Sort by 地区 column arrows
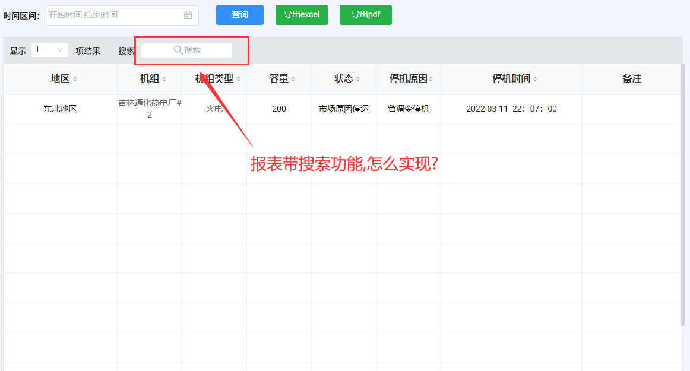This screenshot has width=690, height=371. [75, 79]
